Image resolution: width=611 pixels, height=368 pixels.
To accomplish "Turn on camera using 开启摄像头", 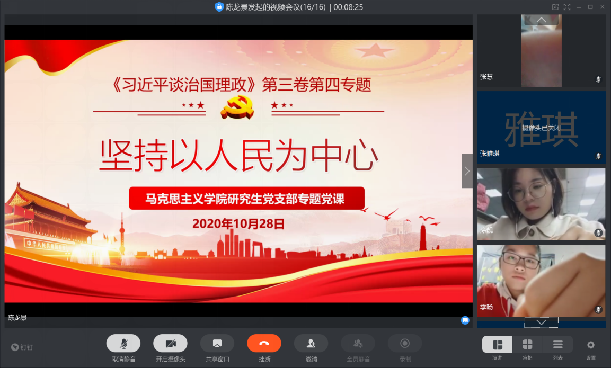I will click(170, 344).
